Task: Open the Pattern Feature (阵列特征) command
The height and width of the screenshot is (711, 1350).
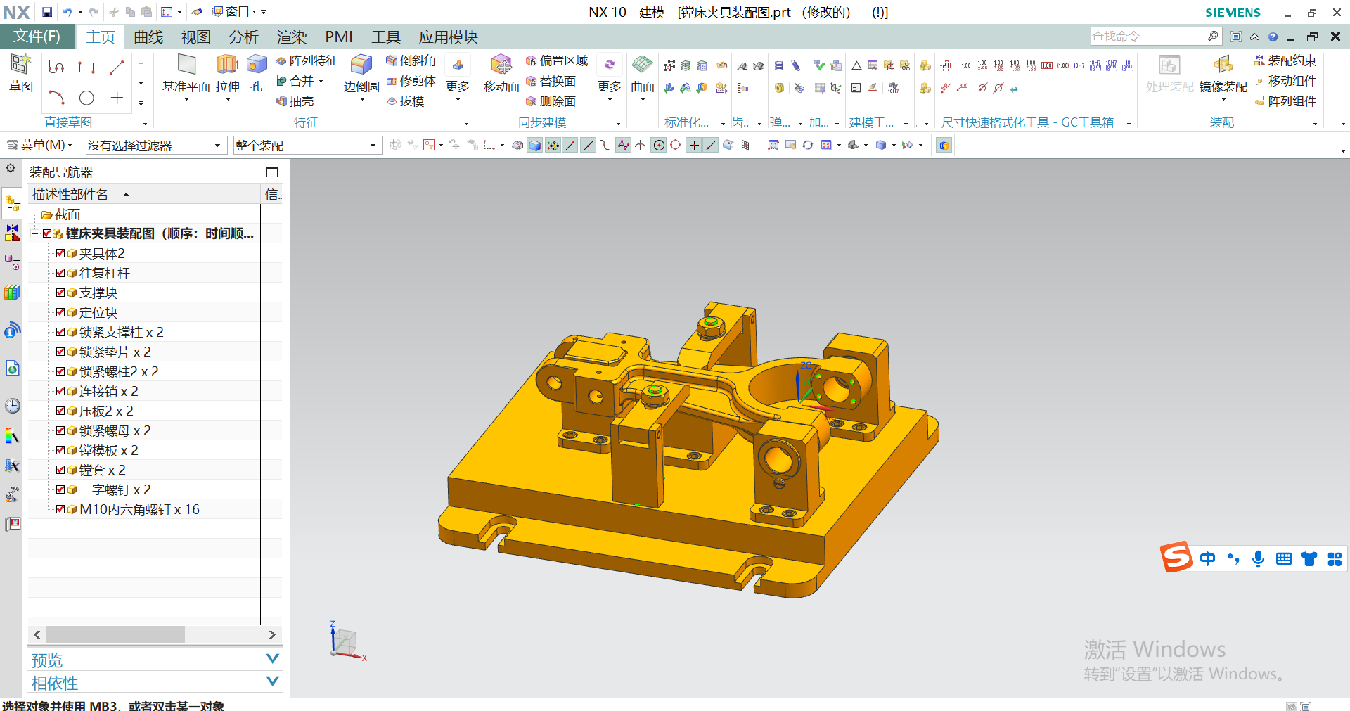Action: 307,61
